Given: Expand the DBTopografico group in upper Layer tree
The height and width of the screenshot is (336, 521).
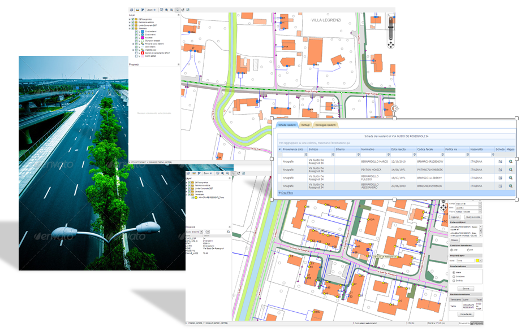Looking at the screenshot, I should tap(130, 19).
